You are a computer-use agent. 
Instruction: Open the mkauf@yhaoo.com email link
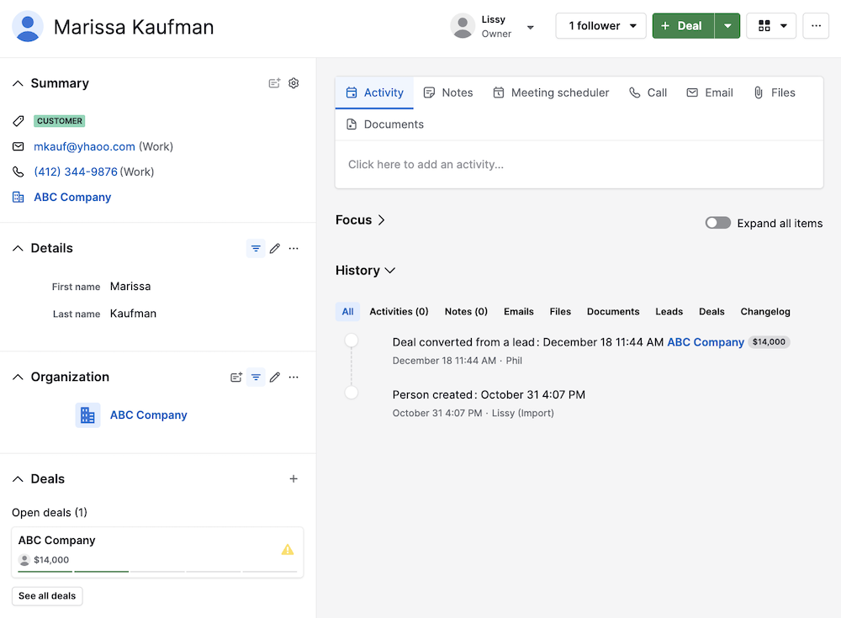point(84,147)
